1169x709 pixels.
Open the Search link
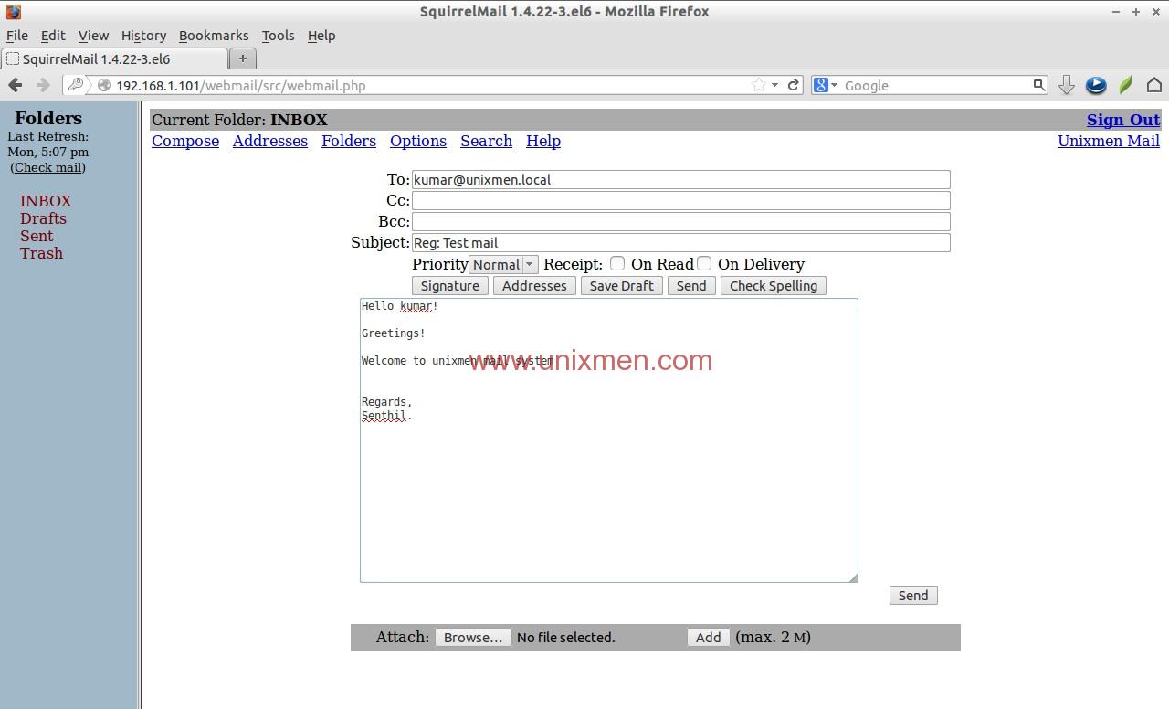486,141
